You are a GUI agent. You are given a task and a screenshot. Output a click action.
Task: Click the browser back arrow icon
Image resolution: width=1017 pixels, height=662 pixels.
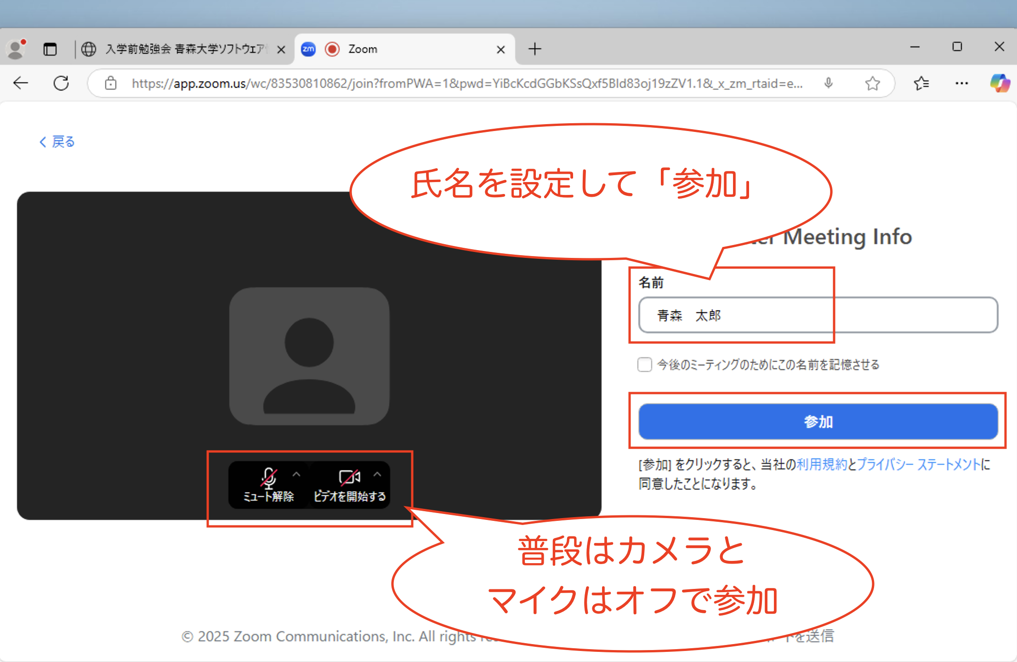pyautogui.click(x=21, y=83)
